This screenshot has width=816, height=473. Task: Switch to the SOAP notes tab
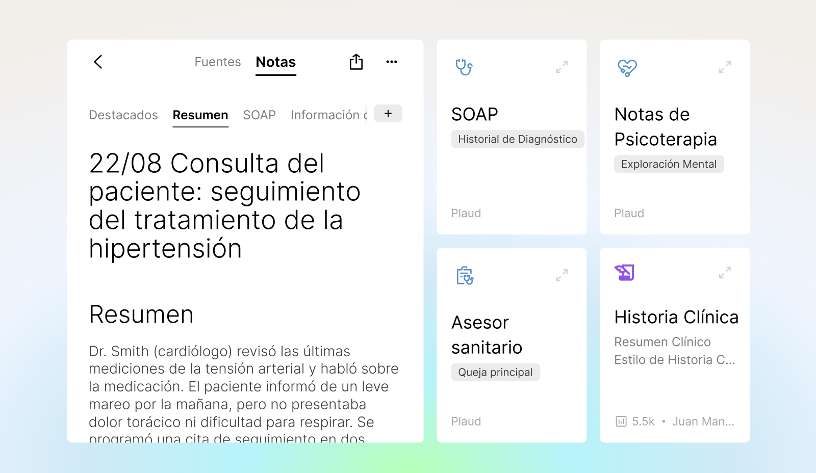pyautogui.click(x=259, y=115)
